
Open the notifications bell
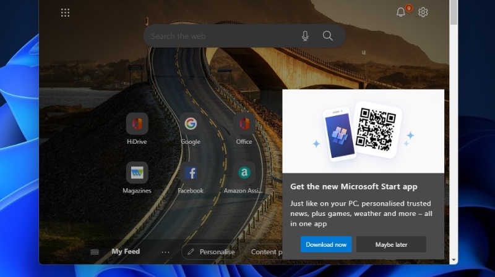401,12
